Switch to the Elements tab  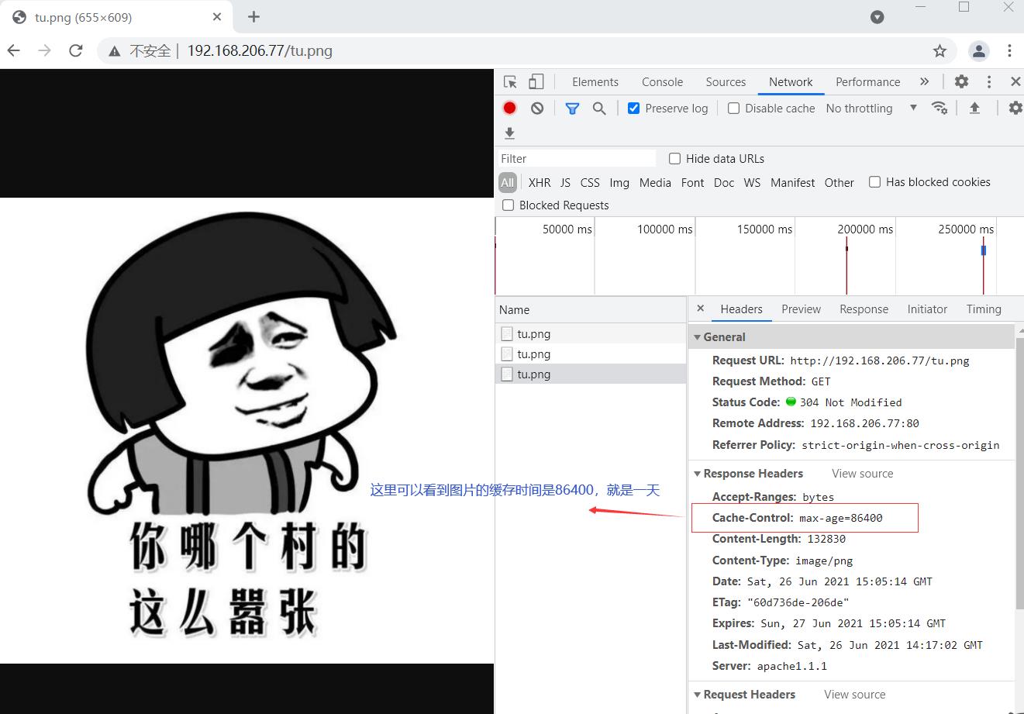(595, 81)
